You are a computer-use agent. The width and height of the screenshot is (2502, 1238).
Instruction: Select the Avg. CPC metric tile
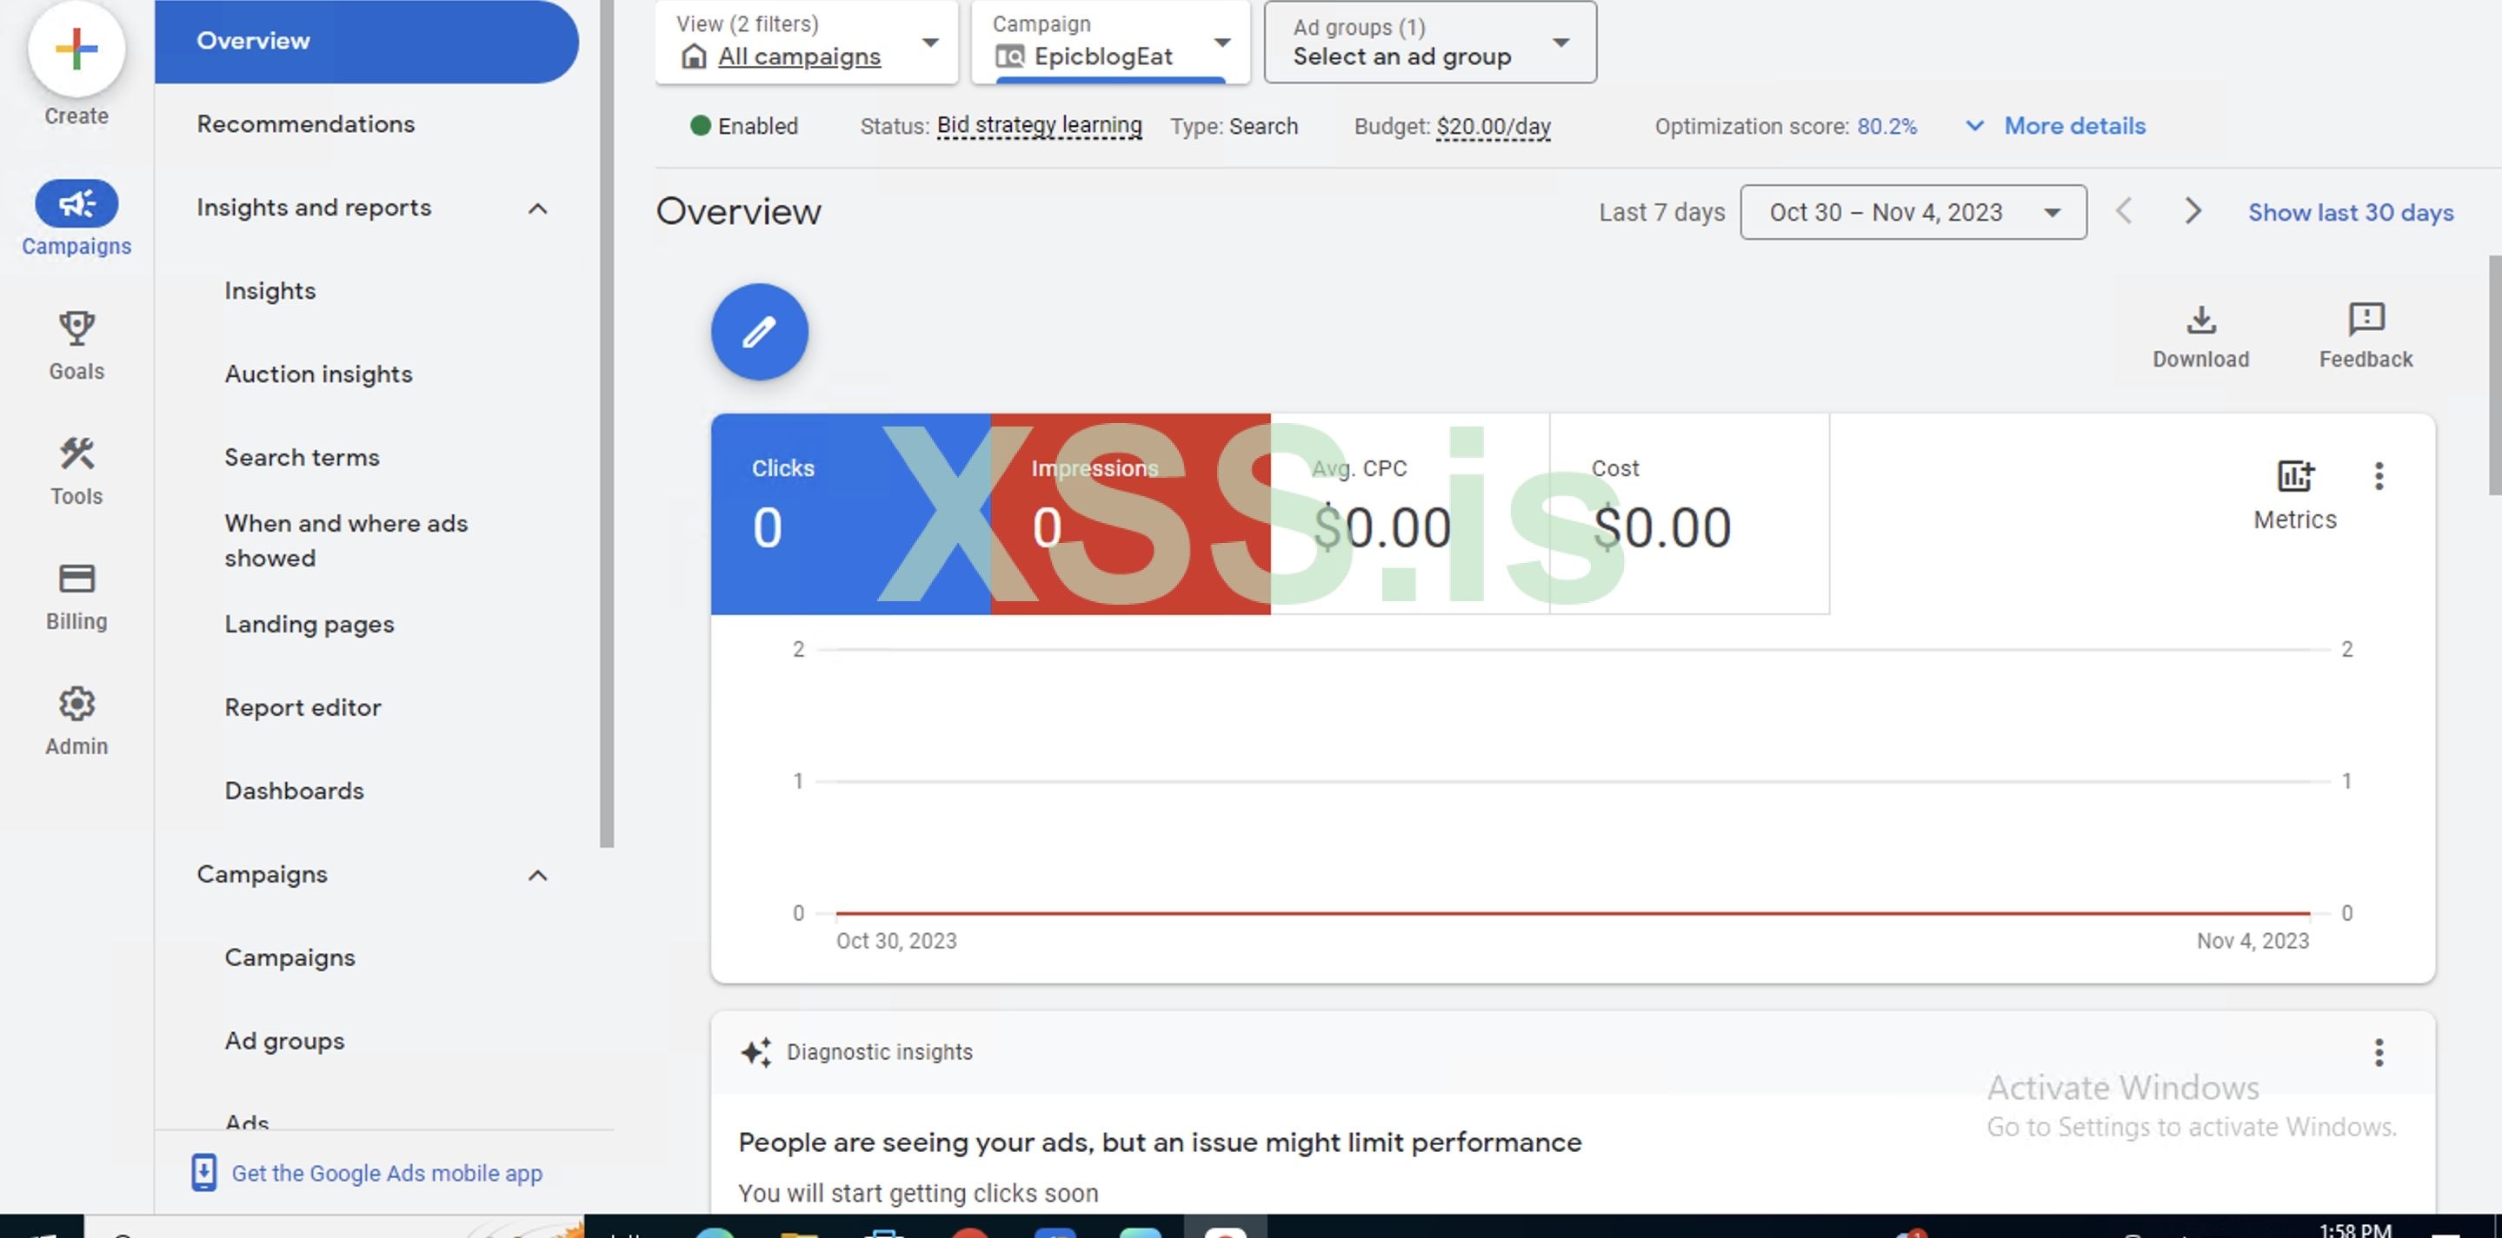pos(1408,513)
